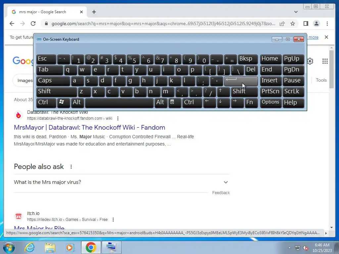Click the muted volume tray icon
This screenshot has width=339, height=254.
tap(306, 248)
